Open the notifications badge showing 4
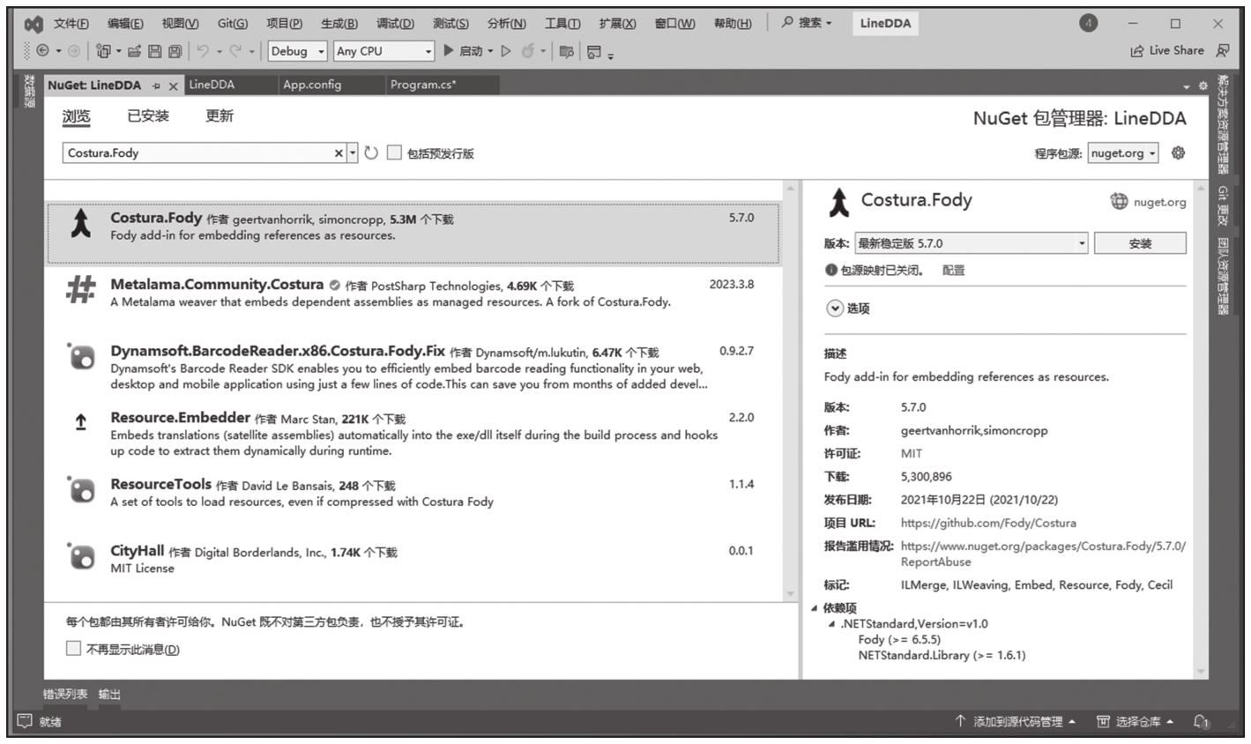Screen dimensions: 1251x744 1089,23
